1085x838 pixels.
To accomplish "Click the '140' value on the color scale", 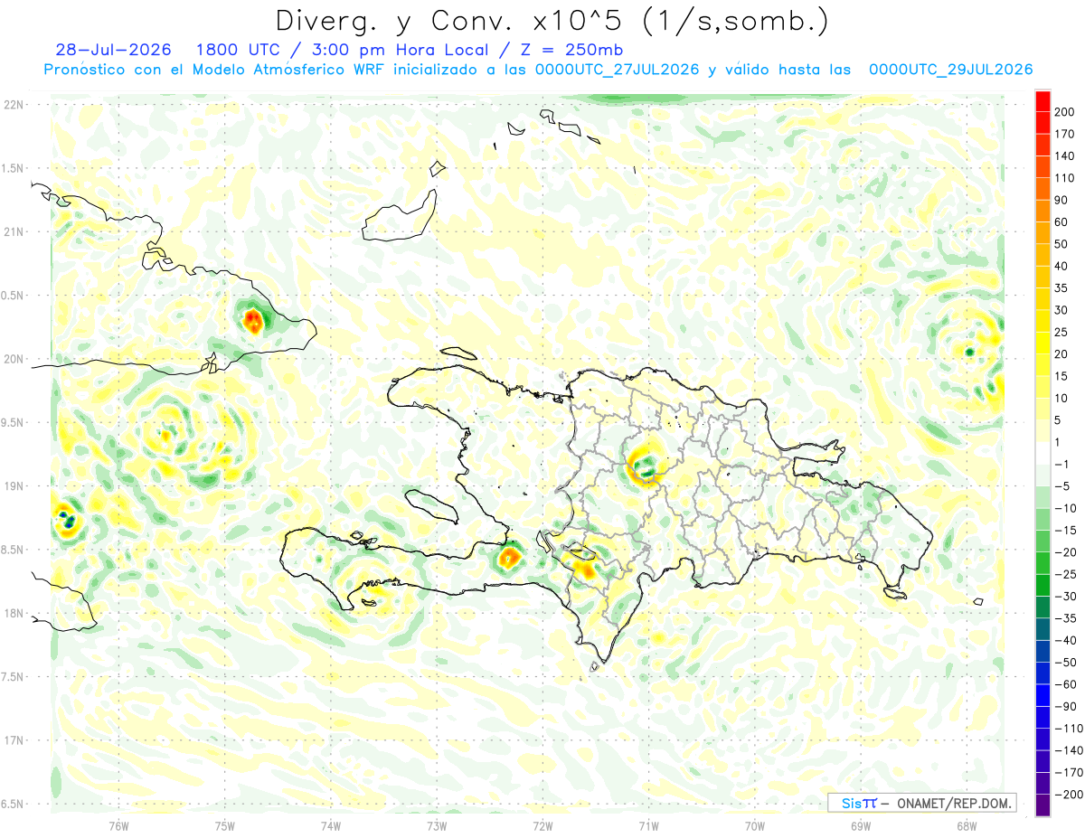I will 1064,155.
